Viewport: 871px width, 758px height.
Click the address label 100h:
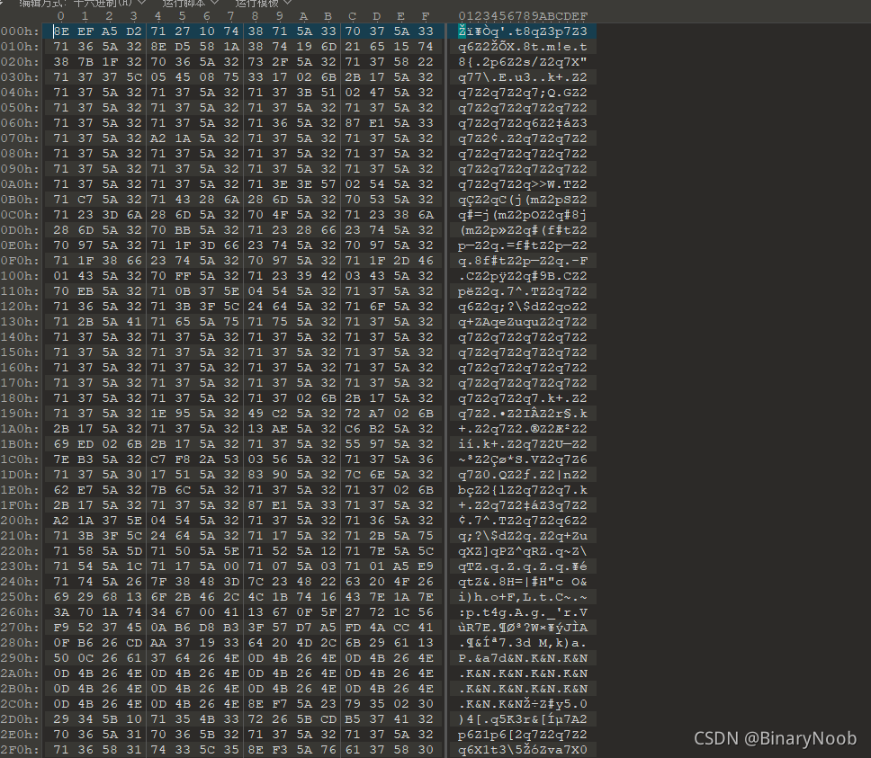[x=20, y=276]
